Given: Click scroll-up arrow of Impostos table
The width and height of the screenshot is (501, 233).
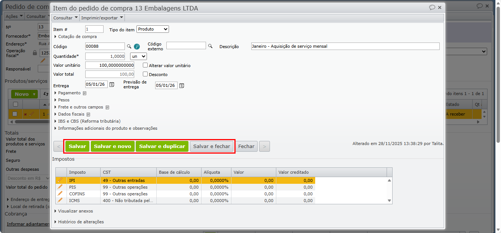Looking at the screenshot, I should click(x=390, y=180).
